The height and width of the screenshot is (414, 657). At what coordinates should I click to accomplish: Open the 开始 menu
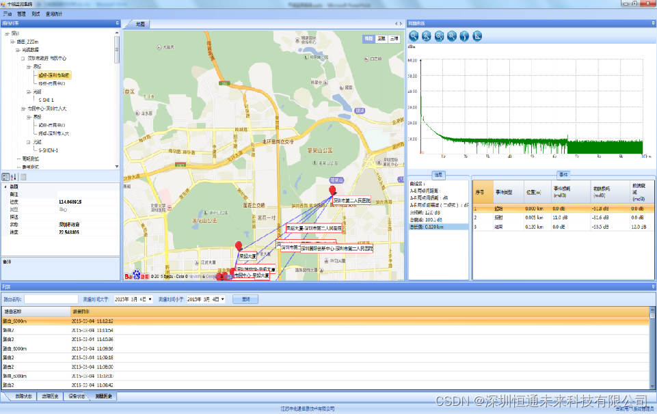(x=7, y=14)
